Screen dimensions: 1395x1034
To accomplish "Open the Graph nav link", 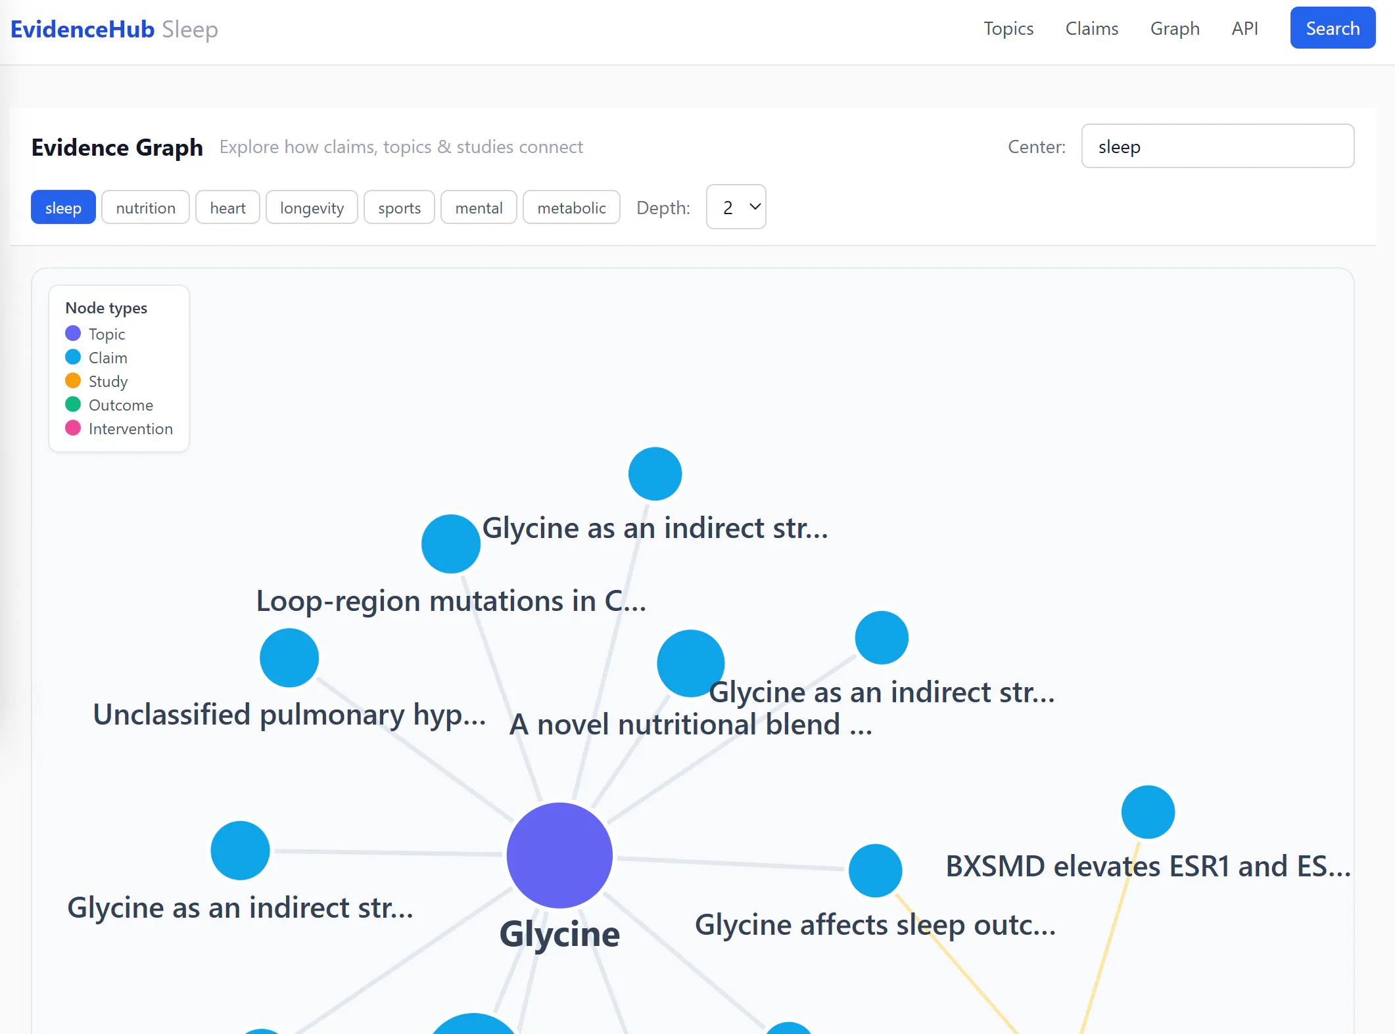I will pyautogui.click(x=1175, y=29).
